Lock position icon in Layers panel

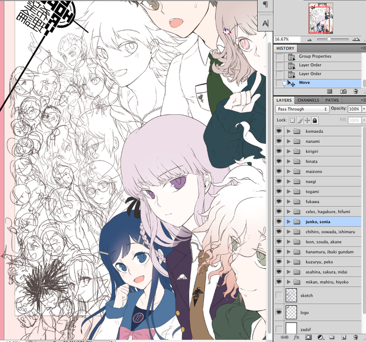[307, 120]
